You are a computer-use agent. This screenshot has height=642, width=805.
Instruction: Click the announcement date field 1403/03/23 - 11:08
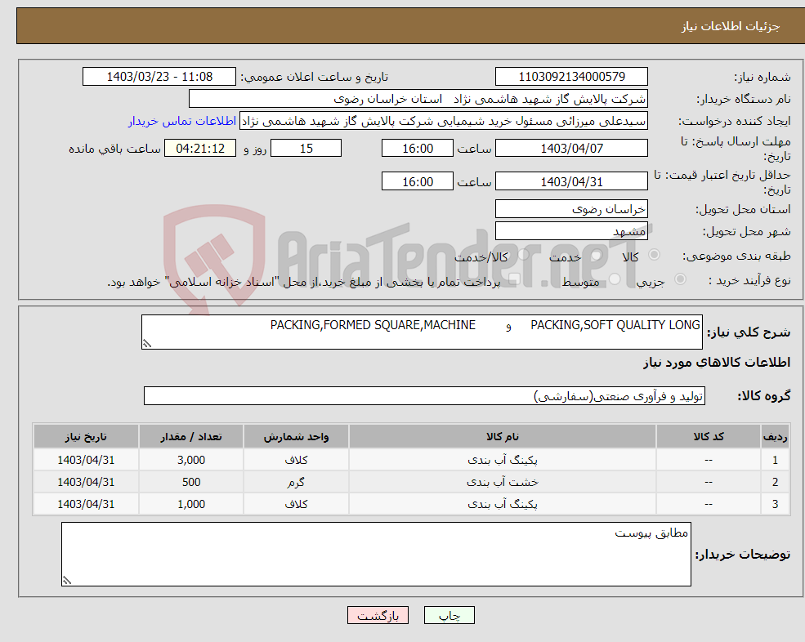tap(159, 77)
